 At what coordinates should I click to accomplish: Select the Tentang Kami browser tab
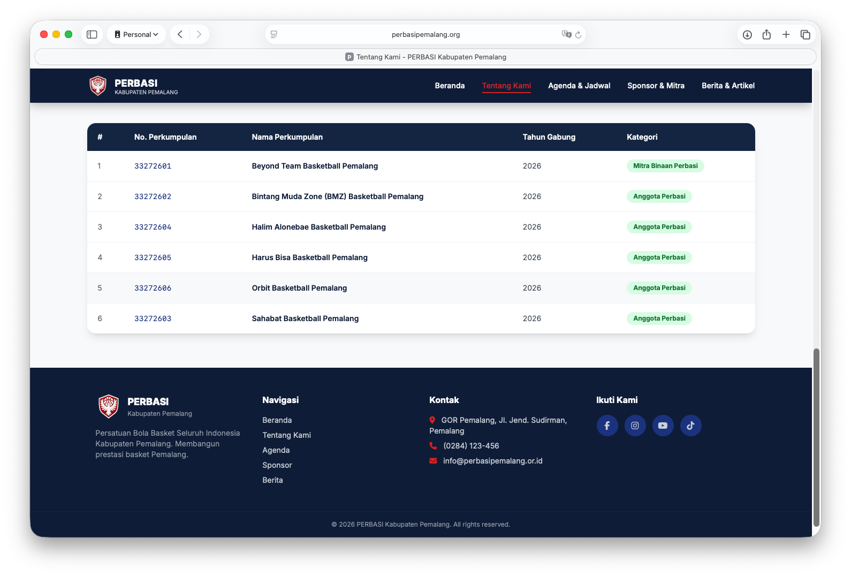tap(425, 57)
